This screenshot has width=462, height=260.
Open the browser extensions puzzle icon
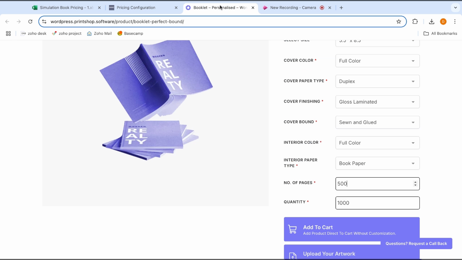pos(415,22)
